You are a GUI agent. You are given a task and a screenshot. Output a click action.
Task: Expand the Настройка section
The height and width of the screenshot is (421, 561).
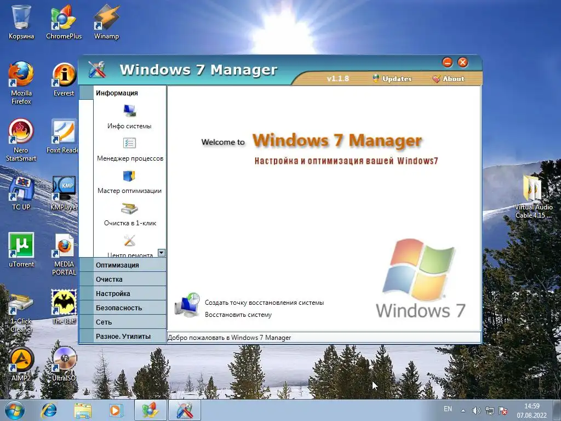point(122,294)
